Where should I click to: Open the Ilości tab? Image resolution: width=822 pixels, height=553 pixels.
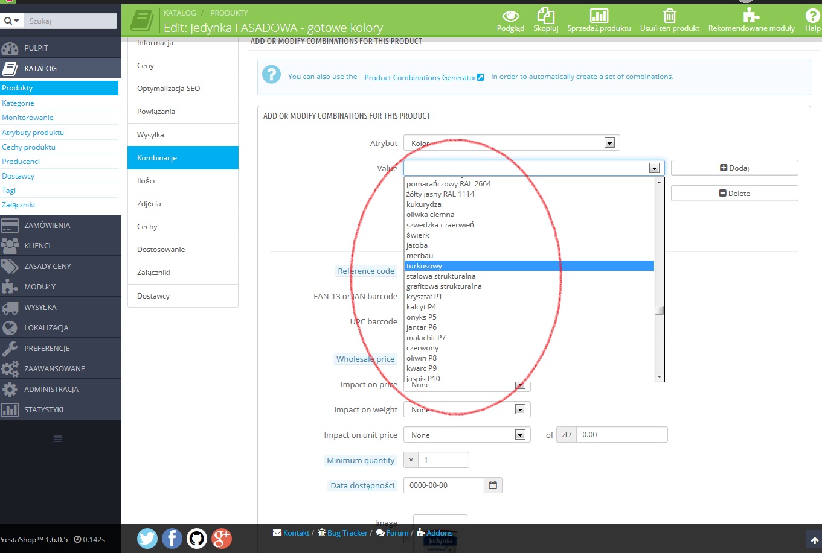[x=183, y=181]
